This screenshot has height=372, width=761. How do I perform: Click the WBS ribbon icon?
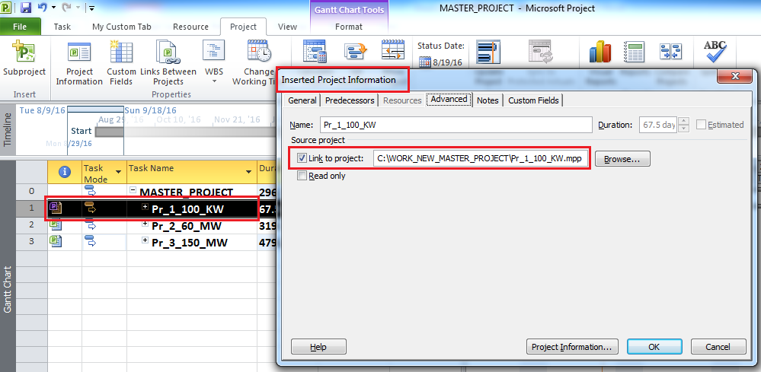(x=213, y=51)
